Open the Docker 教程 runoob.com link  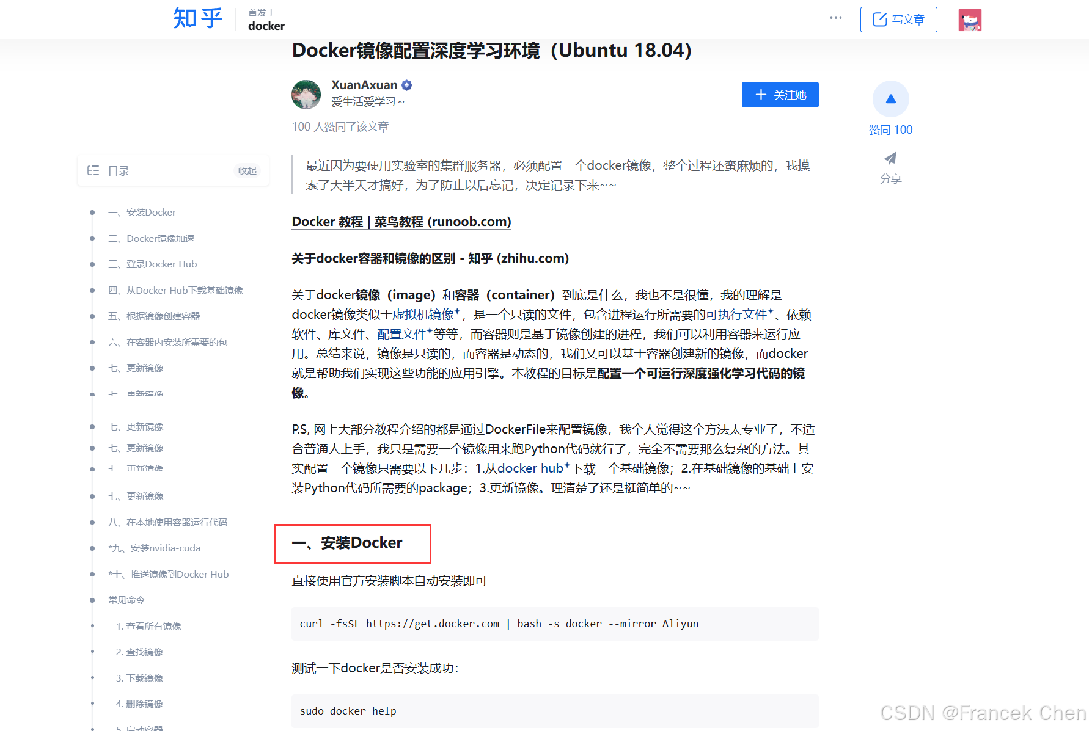tap(401, 222)
